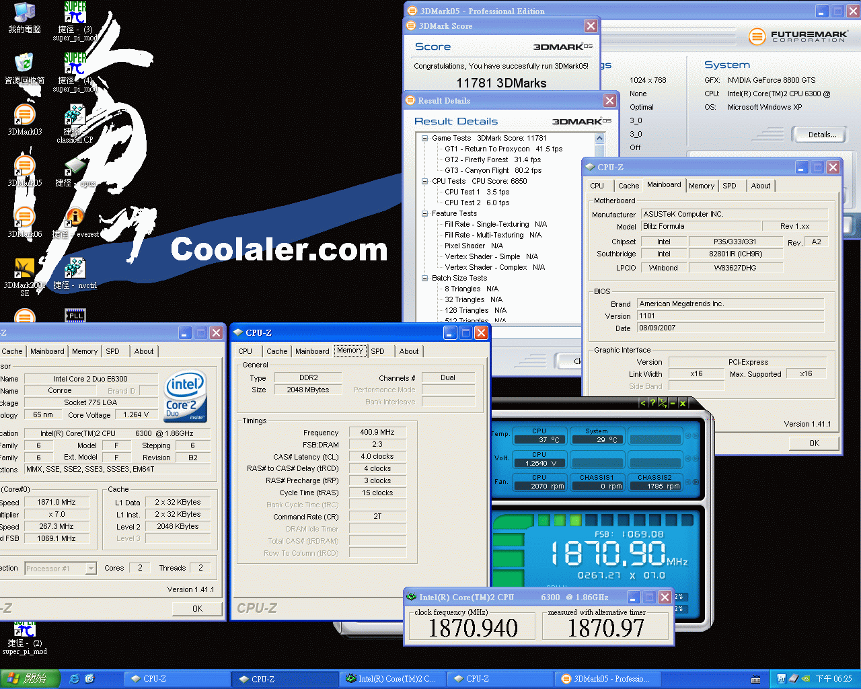Select GT1 - Return To Proxycon result row
The height and width of the screenshot is (689, 861).
pyautogui.click(x=503, y=149)
